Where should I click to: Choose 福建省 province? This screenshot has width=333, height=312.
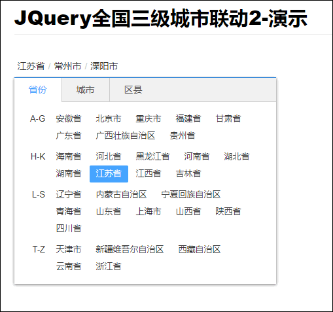[x=188, y=119]
